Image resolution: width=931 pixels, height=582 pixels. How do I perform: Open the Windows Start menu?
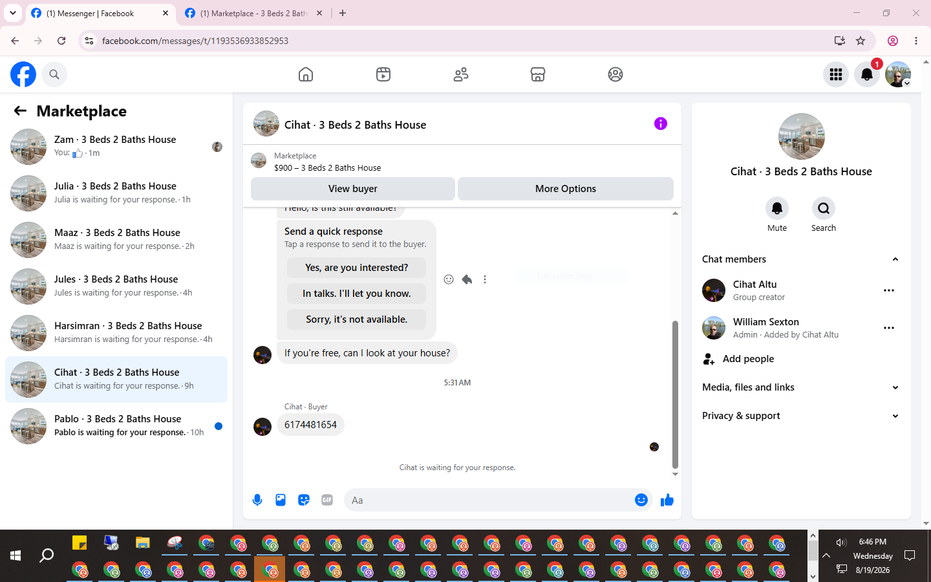[16, 555]
